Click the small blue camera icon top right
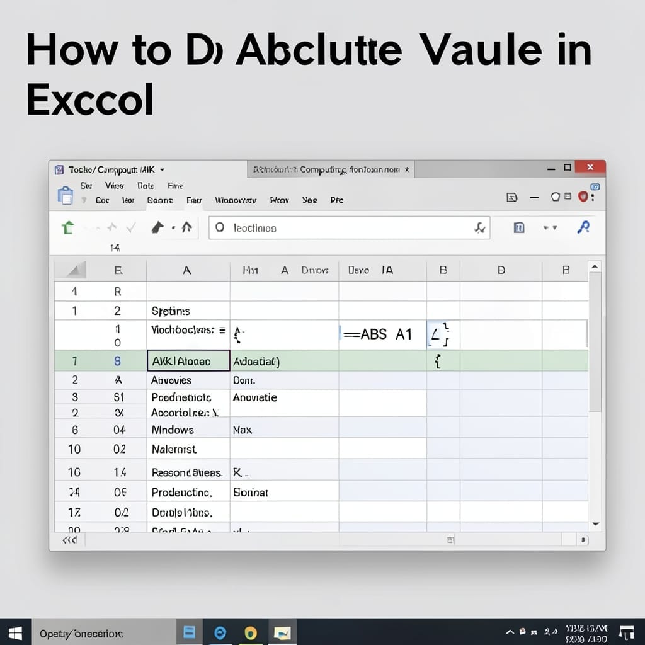Image resolution: width=645 pixels, height=645 pixels. [595, 186]
